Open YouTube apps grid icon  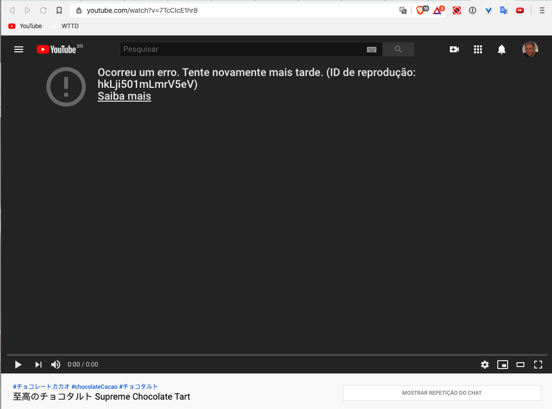click(478, 49)
